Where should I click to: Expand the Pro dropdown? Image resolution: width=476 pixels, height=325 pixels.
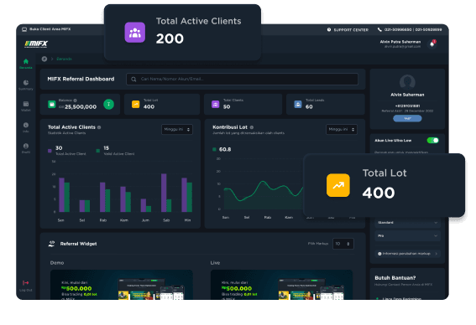tap(407, 235)
